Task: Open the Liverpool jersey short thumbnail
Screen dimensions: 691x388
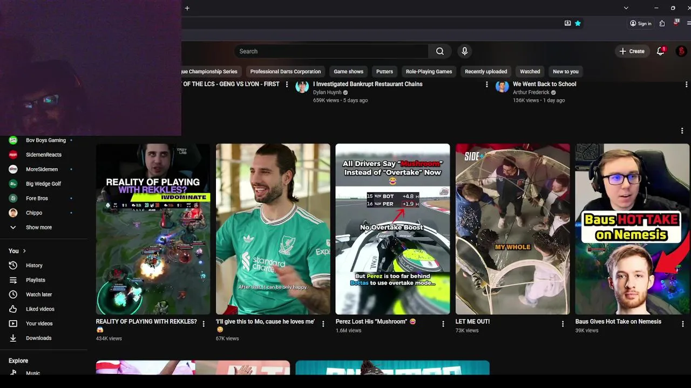Action: (273, 229)
